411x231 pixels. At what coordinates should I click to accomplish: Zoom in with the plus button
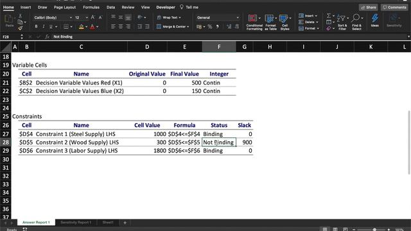[389, 230]
